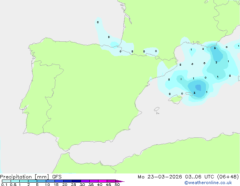Image resolution: width=240 pixels, height=186 pixels.
Task: Click the 30–35 mm purple legend swatch
Action: click(85, 181)
